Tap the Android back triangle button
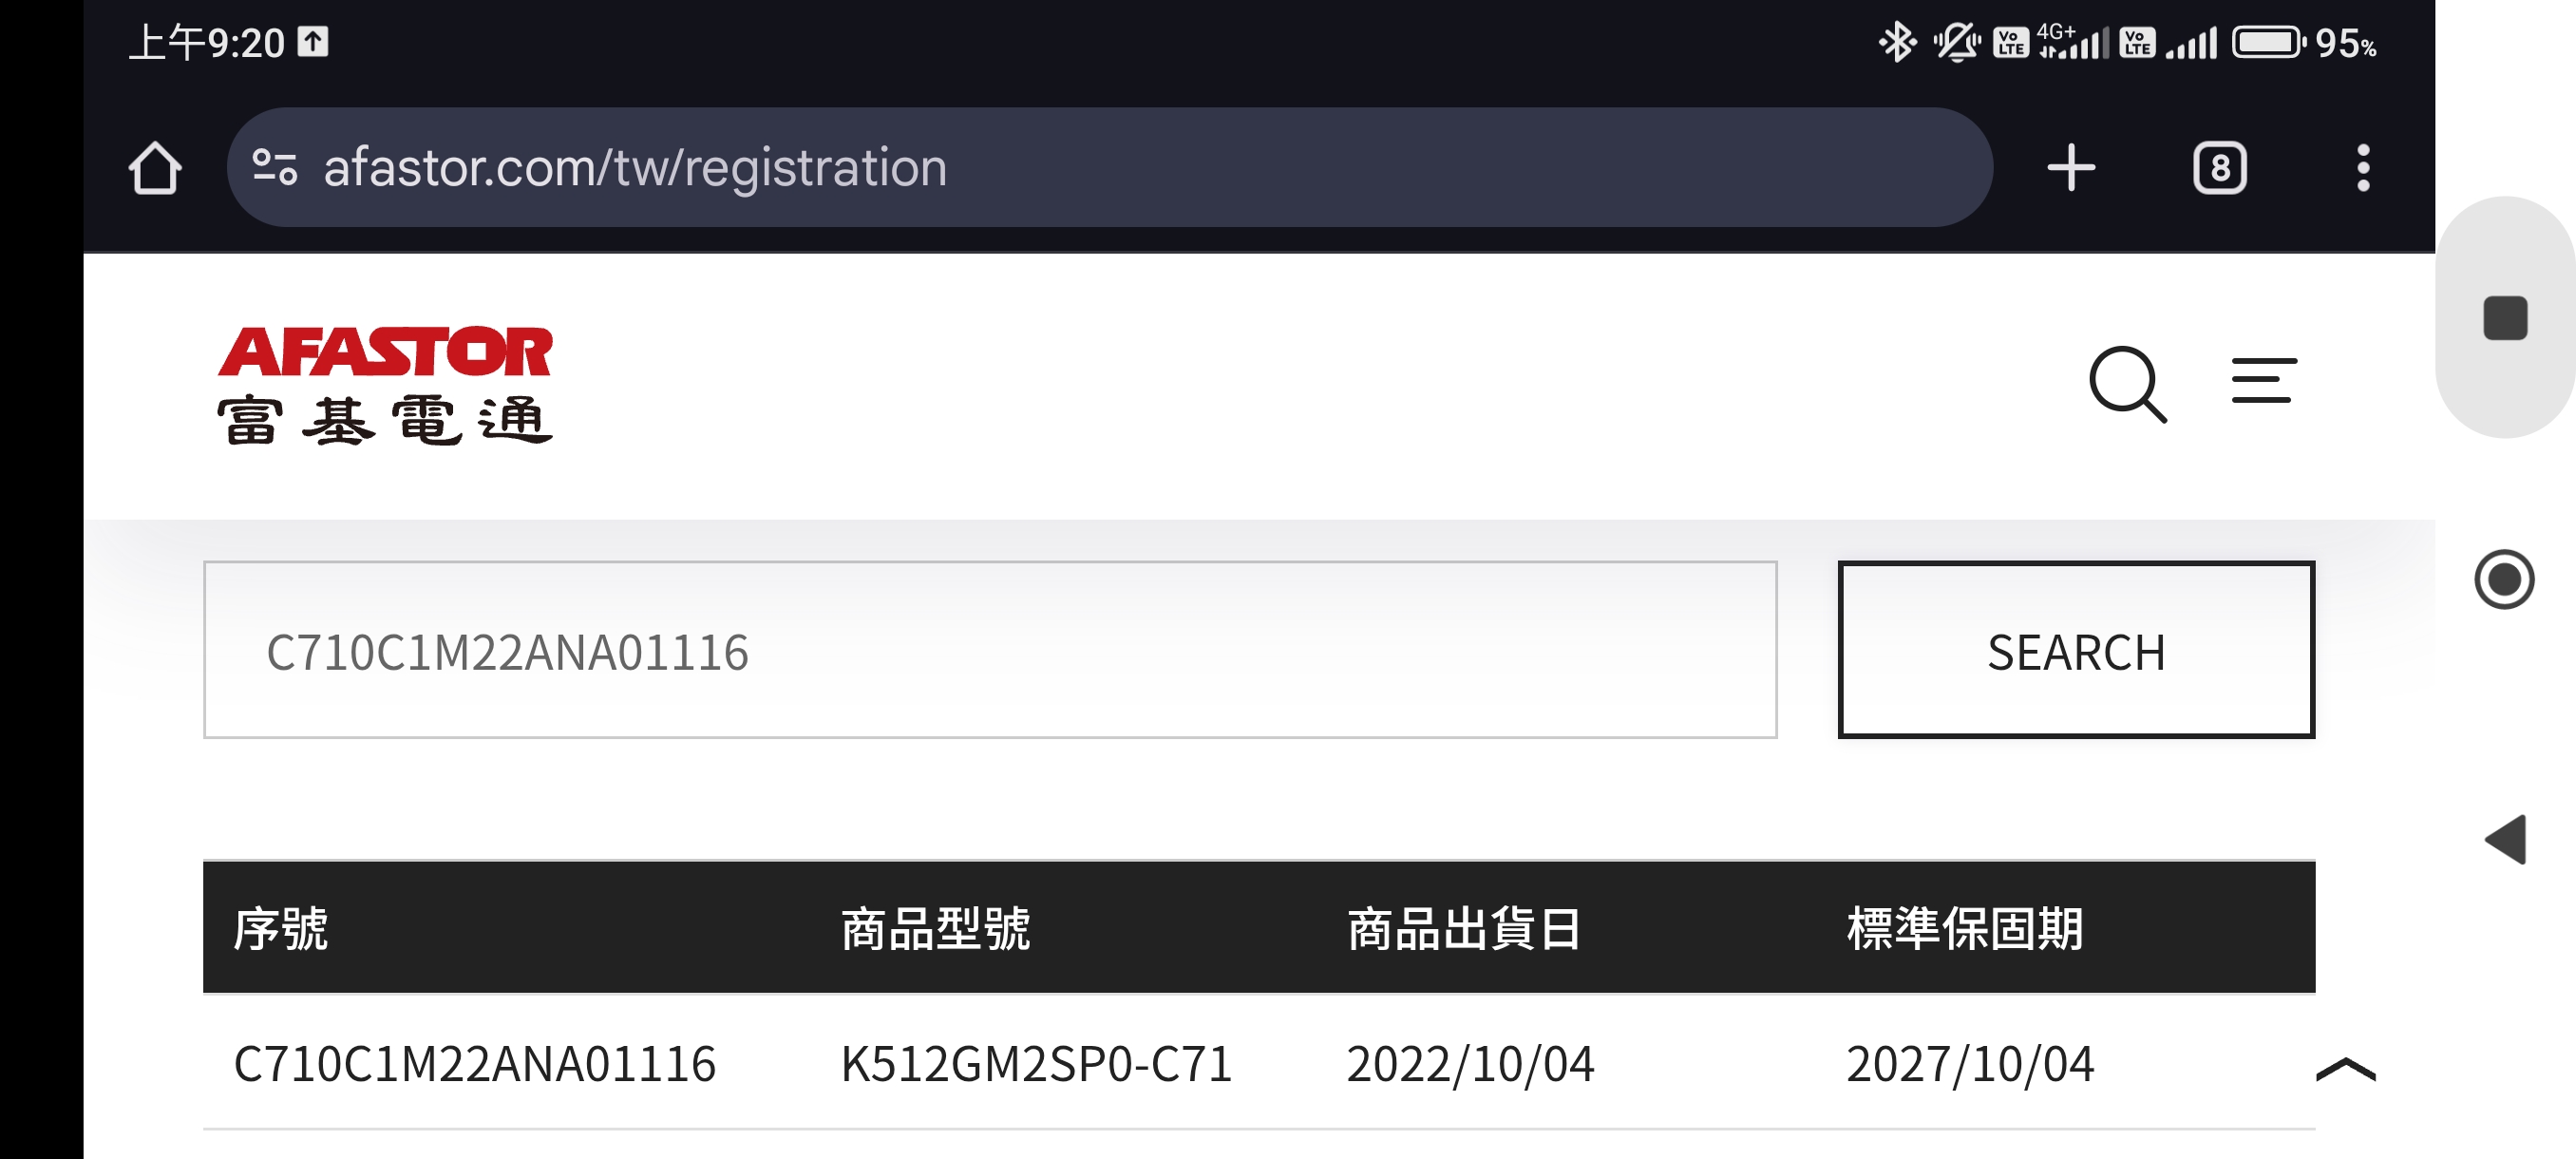2576x1159 pixels. click(x=2505, y=839)
